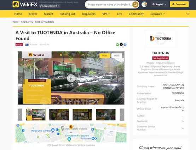Advance thumbnail strip with right arrow

pos(122,115)
